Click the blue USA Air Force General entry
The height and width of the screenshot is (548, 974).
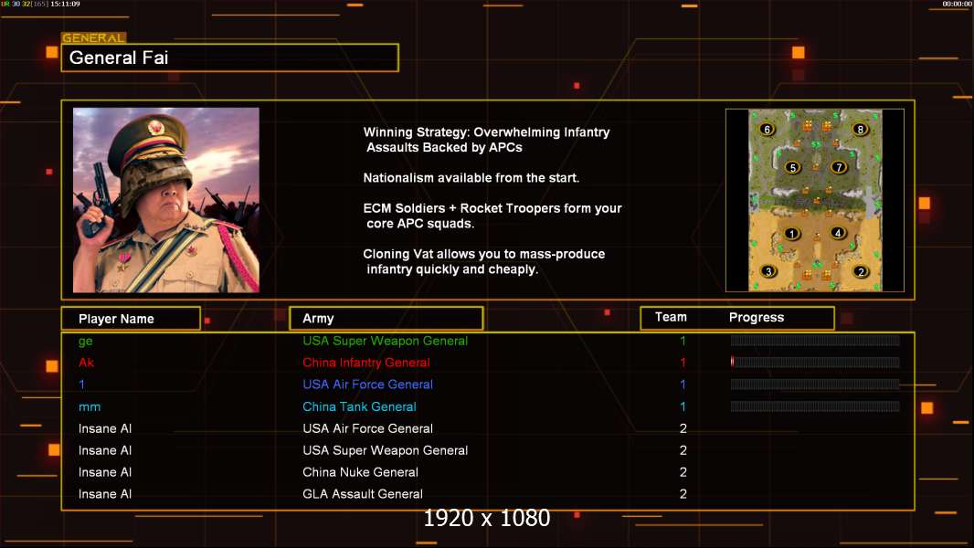point(367,385)
